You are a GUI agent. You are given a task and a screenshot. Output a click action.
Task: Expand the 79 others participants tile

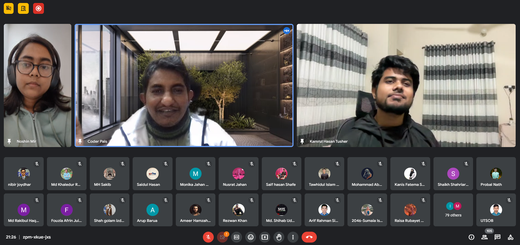point(453,210)
